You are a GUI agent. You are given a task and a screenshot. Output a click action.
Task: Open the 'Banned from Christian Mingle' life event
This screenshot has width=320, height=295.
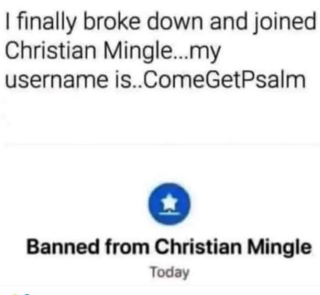[169, 246]
